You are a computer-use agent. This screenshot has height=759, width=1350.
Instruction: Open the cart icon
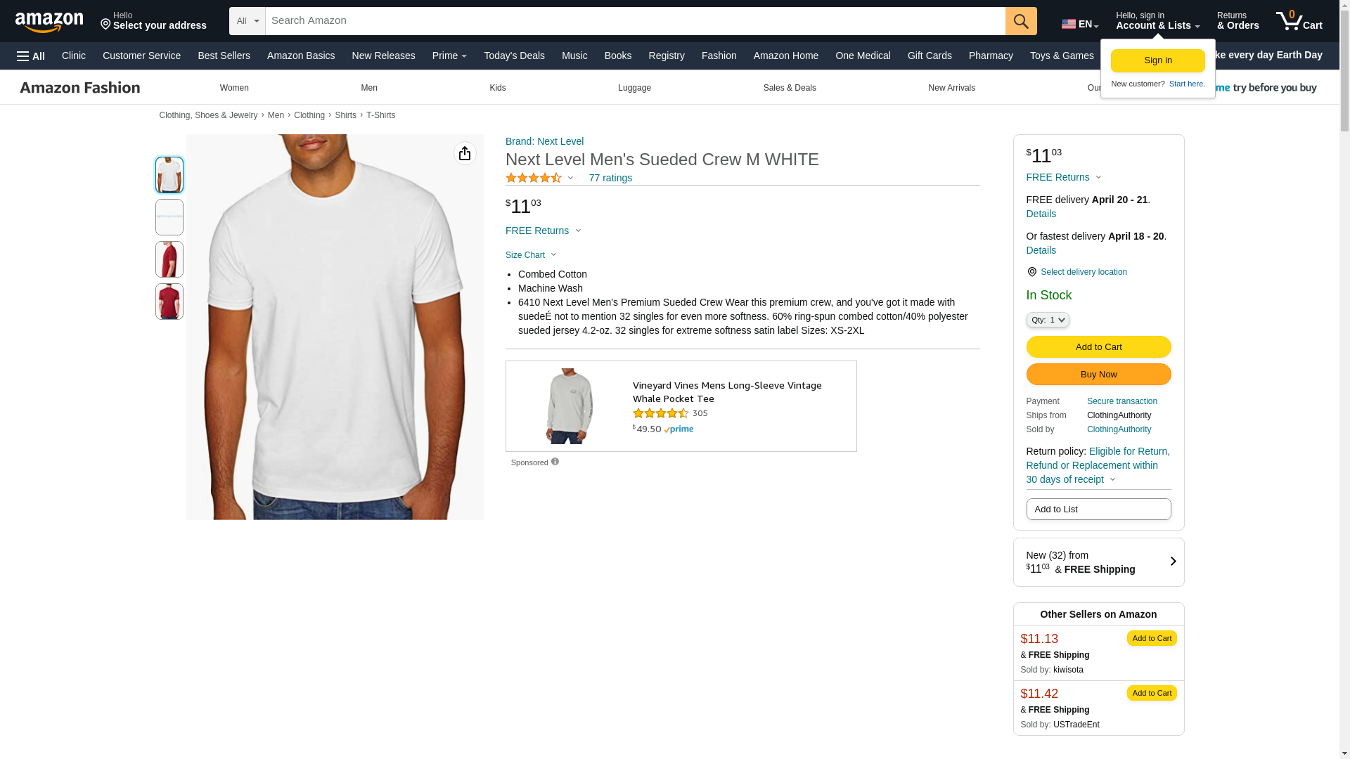click(1299, 21)
